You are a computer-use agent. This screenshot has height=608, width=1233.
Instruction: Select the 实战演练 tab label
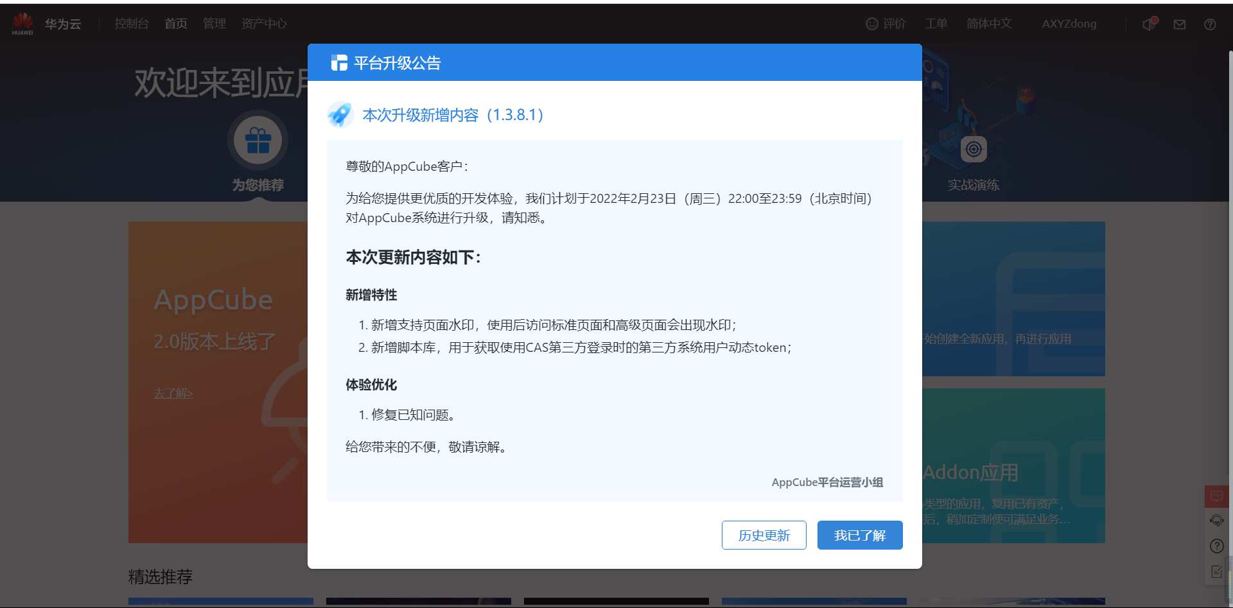[x=974, y=185]
